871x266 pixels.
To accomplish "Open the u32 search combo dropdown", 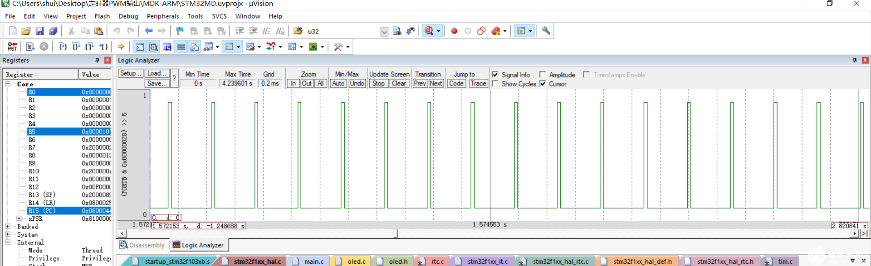I will pos(384,31).
